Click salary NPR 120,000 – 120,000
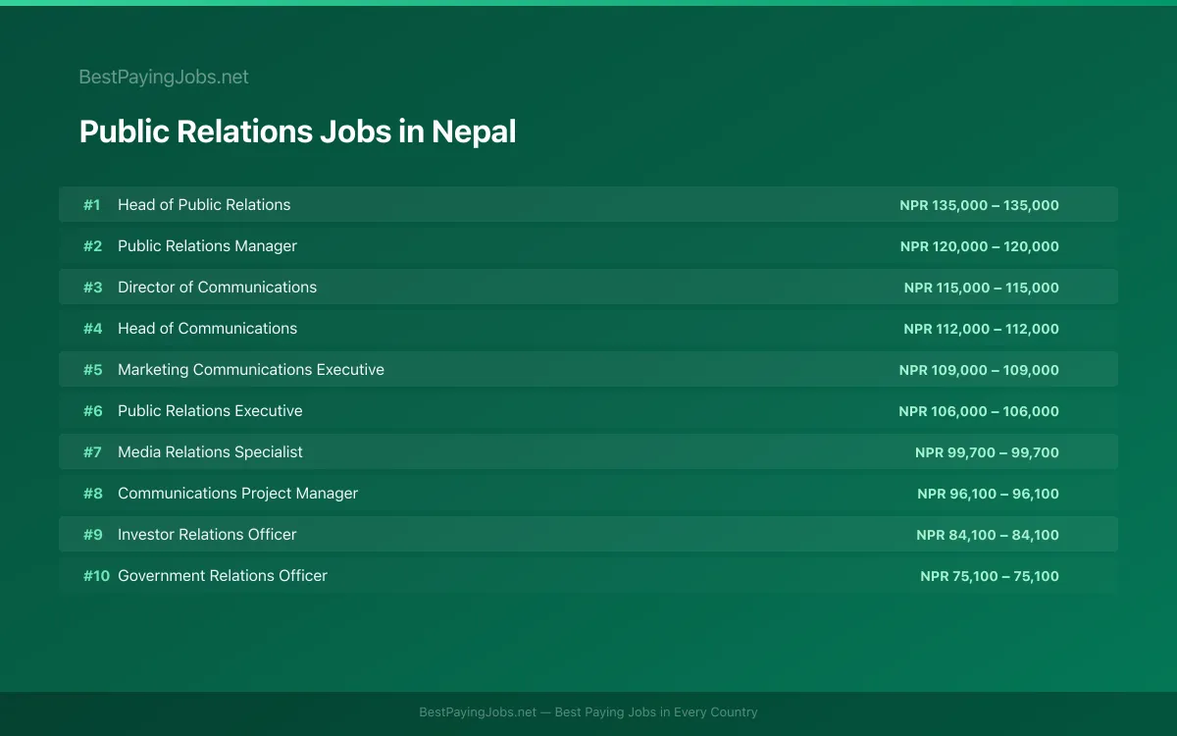The height and width of the screenshot is (736, 1177). [980, 246]
